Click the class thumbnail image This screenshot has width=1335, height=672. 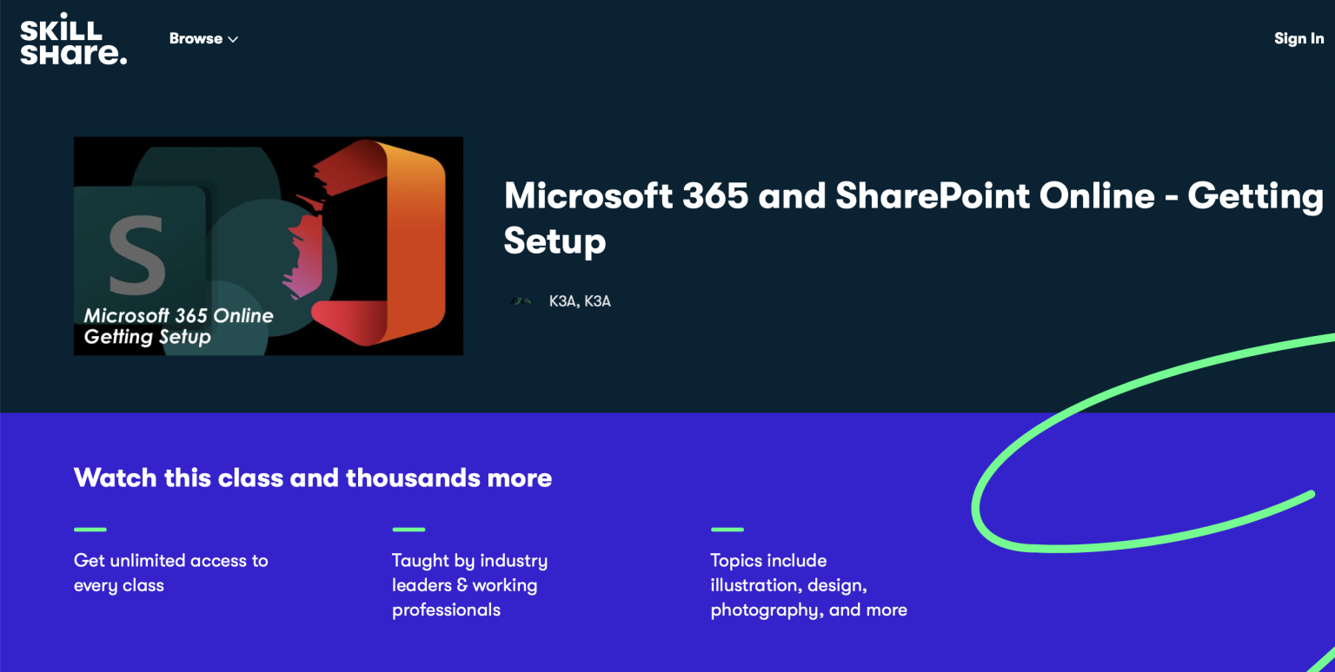[268, 245]
